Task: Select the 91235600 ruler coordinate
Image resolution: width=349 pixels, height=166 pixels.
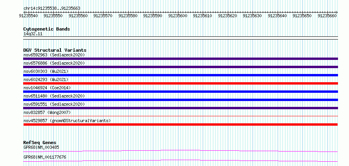Action: [178, 16]
